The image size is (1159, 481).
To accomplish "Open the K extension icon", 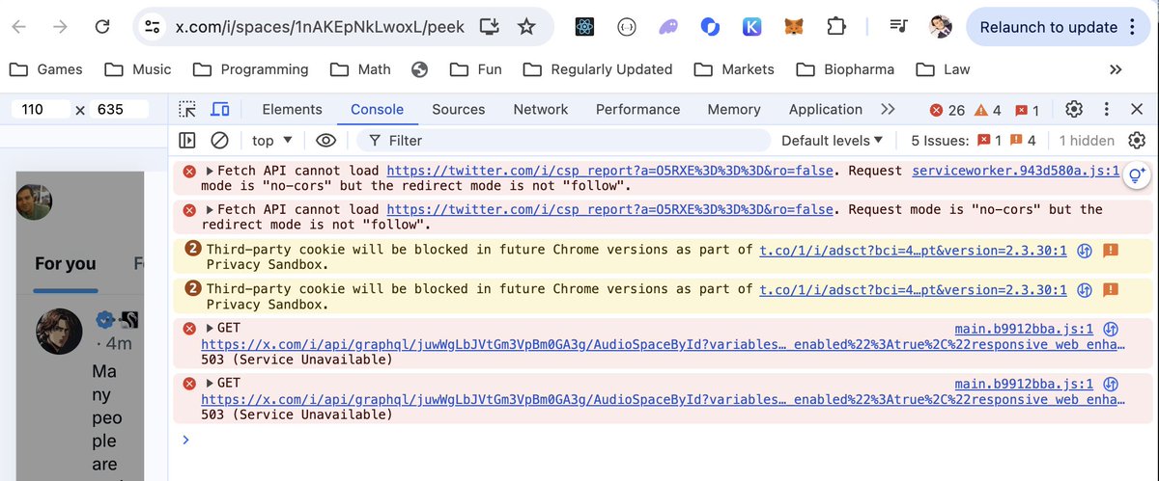I will click(752, 27).
